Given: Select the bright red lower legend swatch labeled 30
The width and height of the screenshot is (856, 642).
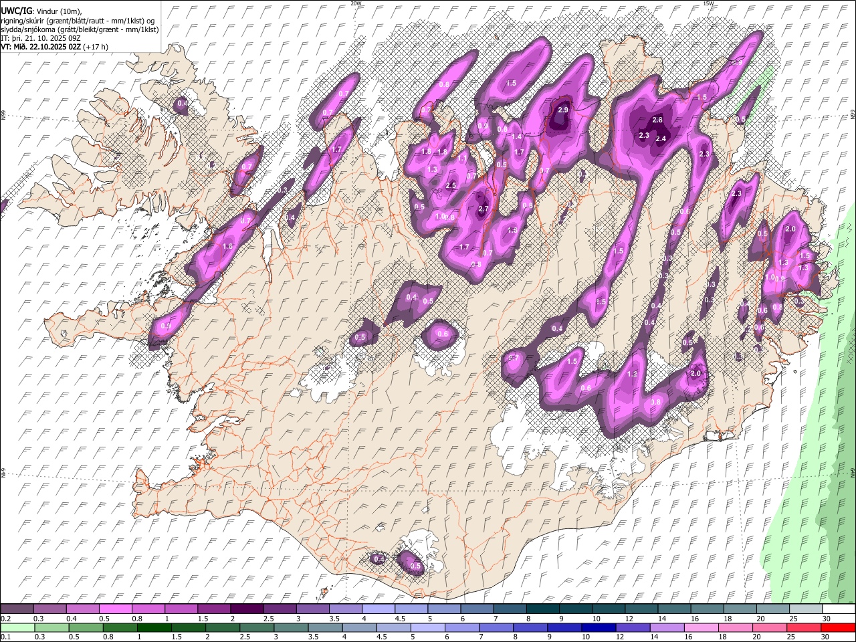Looking at the screenshot, I should pos(838,627).
